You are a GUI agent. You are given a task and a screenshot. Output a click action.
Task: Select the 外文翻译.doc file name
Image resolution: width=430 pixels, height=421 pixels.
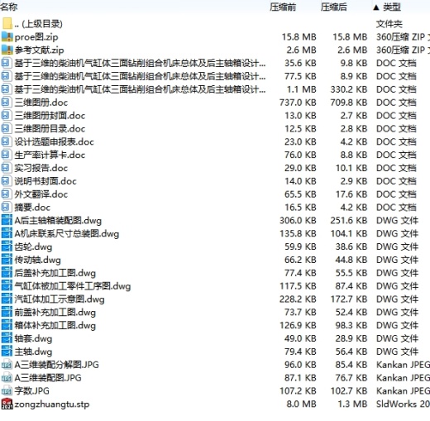41,194
